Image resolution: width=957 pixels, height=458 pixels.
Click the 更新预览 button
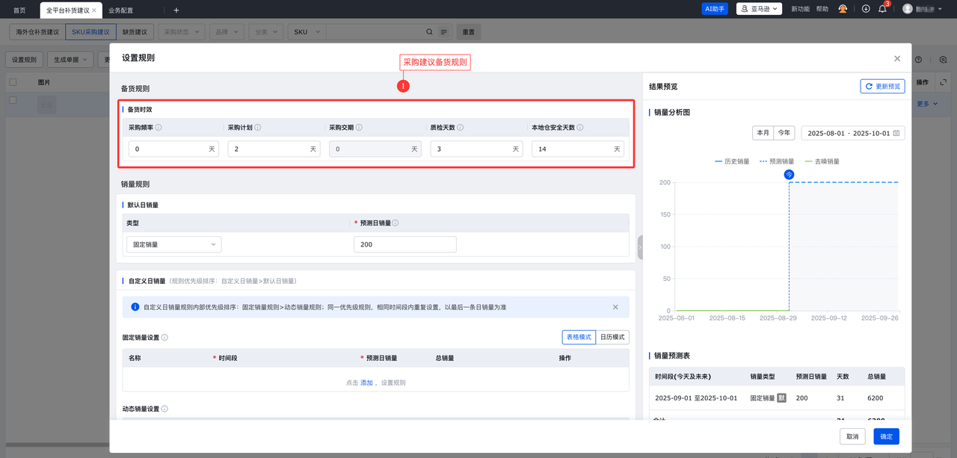tap(882, 87)
